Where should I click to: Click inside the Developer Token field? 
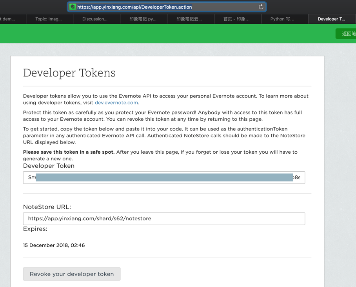pyautogui.click(x=164, y=178)
